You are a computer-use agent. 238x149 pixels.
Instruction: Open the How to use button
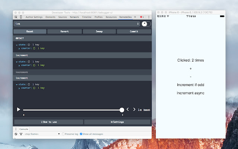(x=49, y=122)
